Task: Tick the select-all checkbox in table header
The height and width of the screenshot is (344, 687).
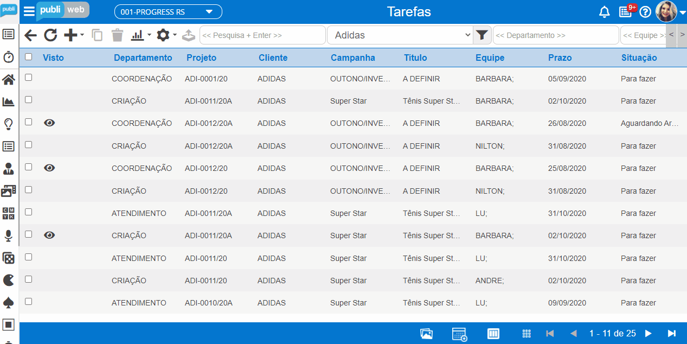Action: pos(29,56)
